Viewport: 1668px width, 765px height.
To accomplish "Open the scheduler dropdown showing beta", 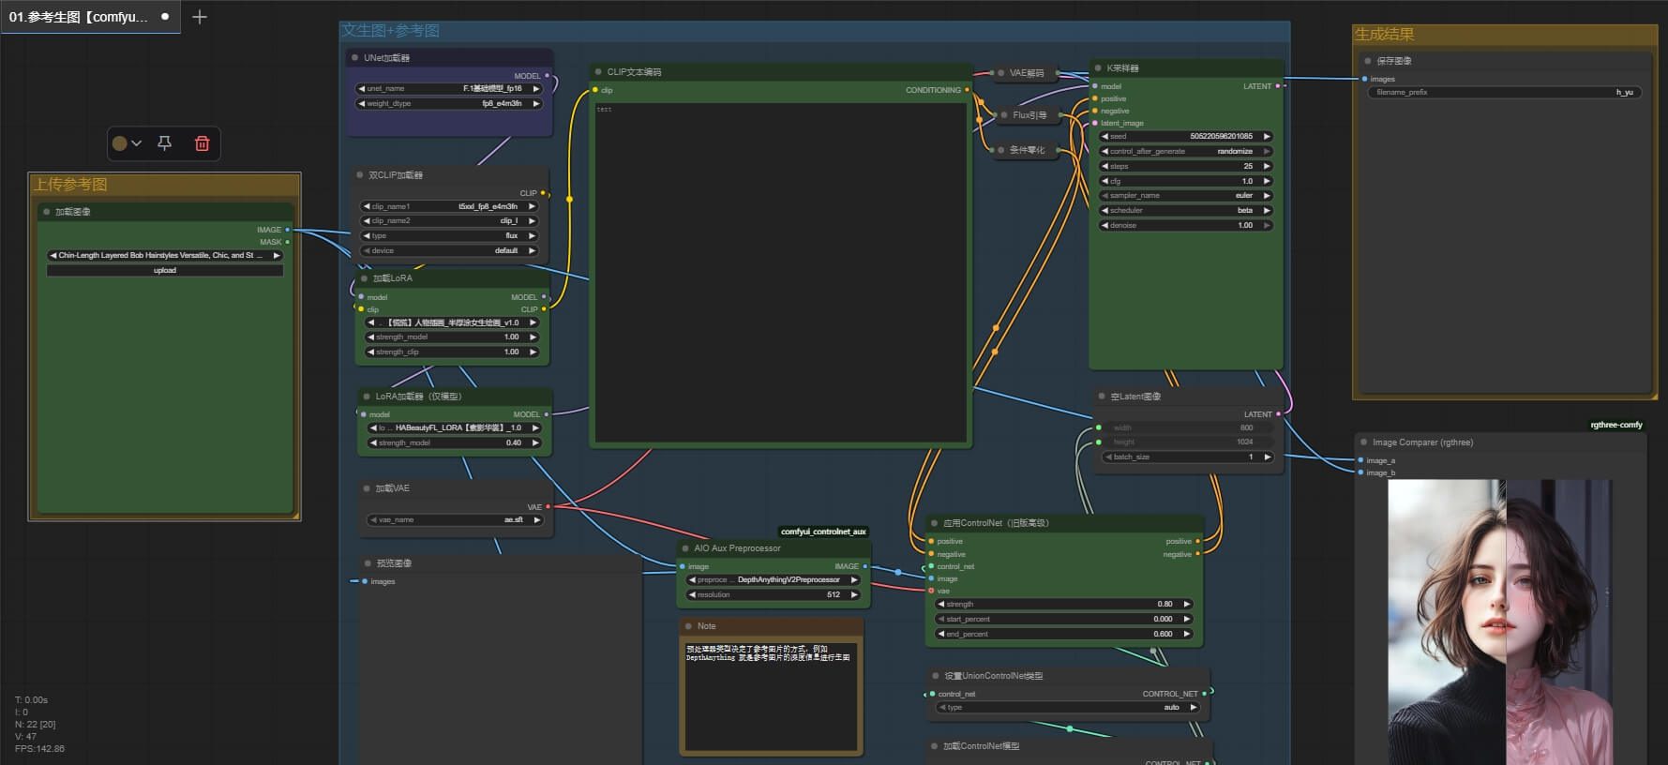I will (1186, 211).
